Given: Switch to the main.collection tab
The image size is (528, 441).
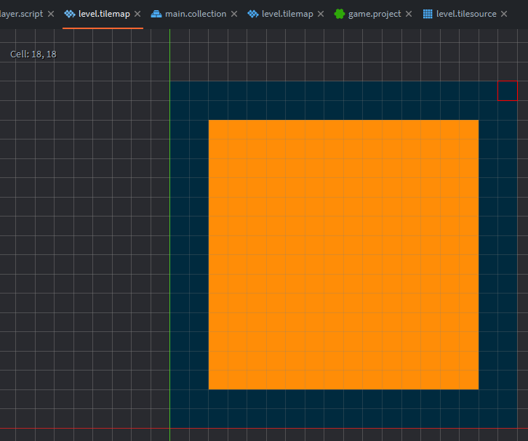Looking at the screenshot, I should tap(196, 14).
